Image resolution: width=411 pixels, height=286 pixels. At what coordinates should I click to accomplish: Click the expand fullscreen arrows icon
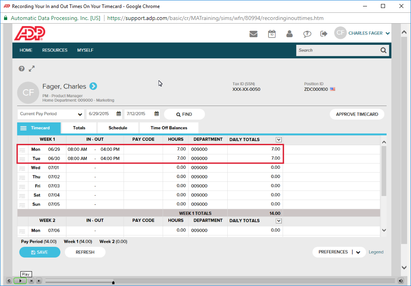tap(32, 69)
